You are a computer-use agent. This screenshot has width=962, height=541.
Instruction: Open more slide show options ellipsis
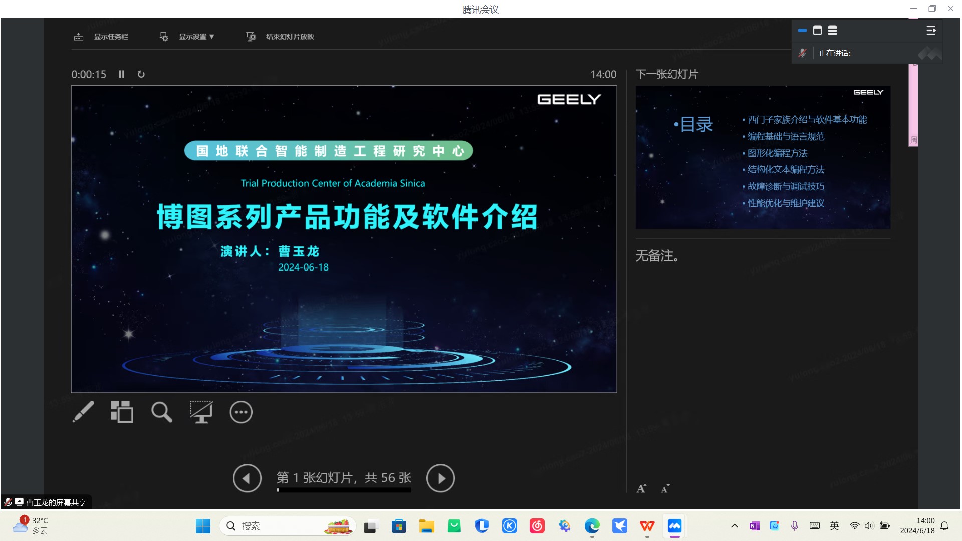241,412
